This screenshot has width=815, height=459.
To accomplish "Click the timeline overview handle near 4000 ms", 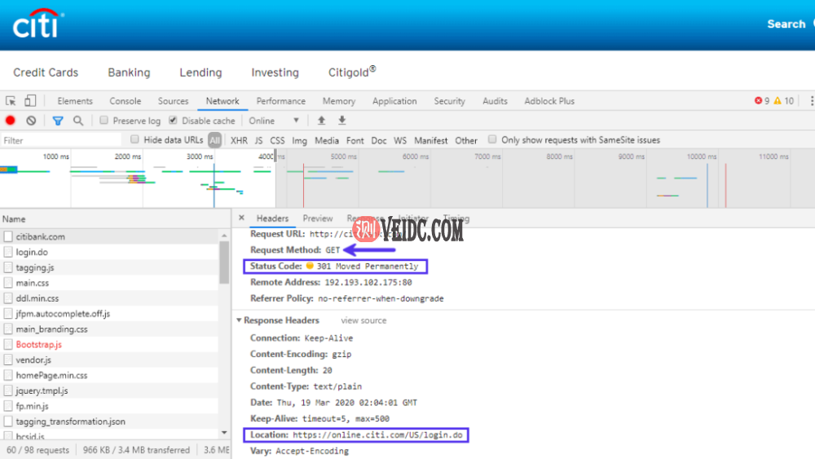I will click(x=275, y=156).
